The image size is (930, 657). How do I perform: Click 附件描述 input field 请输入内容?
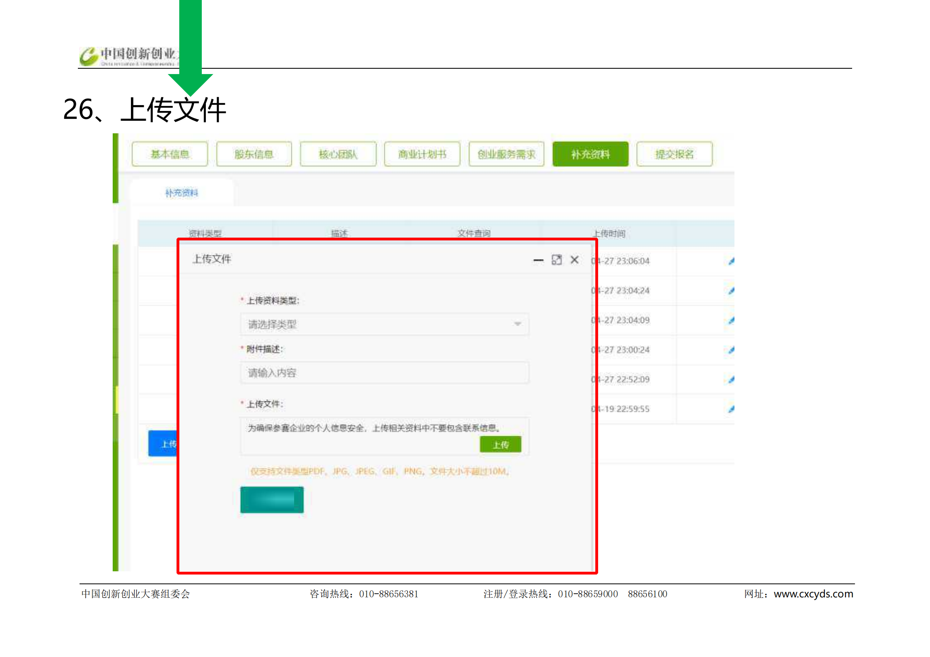384,373
